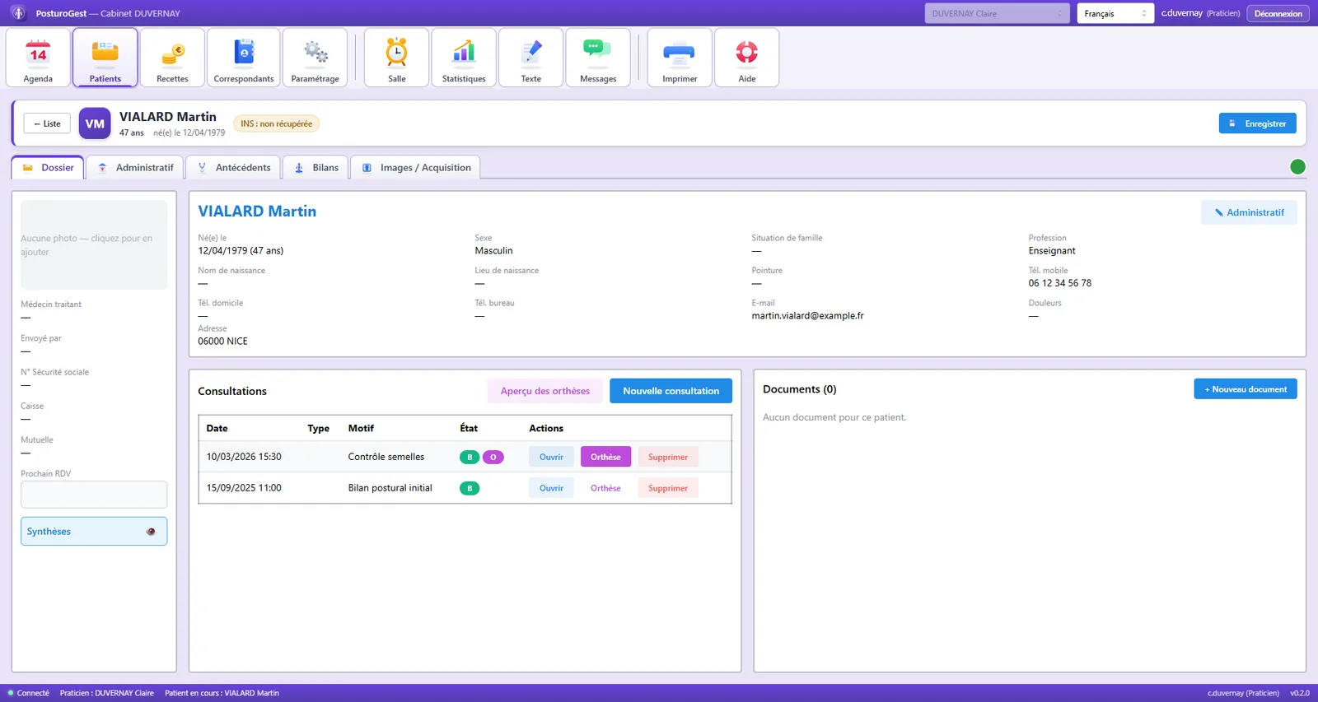The width and height of the screenshot is (1318, 702).
Task: Click the PosturoGest app logo
Action: pos(18,13)
